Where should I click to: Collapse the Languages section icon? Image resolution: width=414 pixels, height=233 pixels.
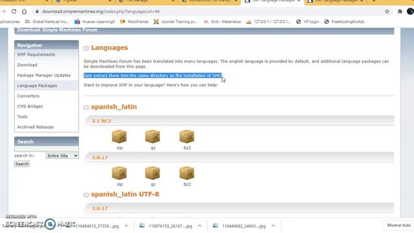86,48
